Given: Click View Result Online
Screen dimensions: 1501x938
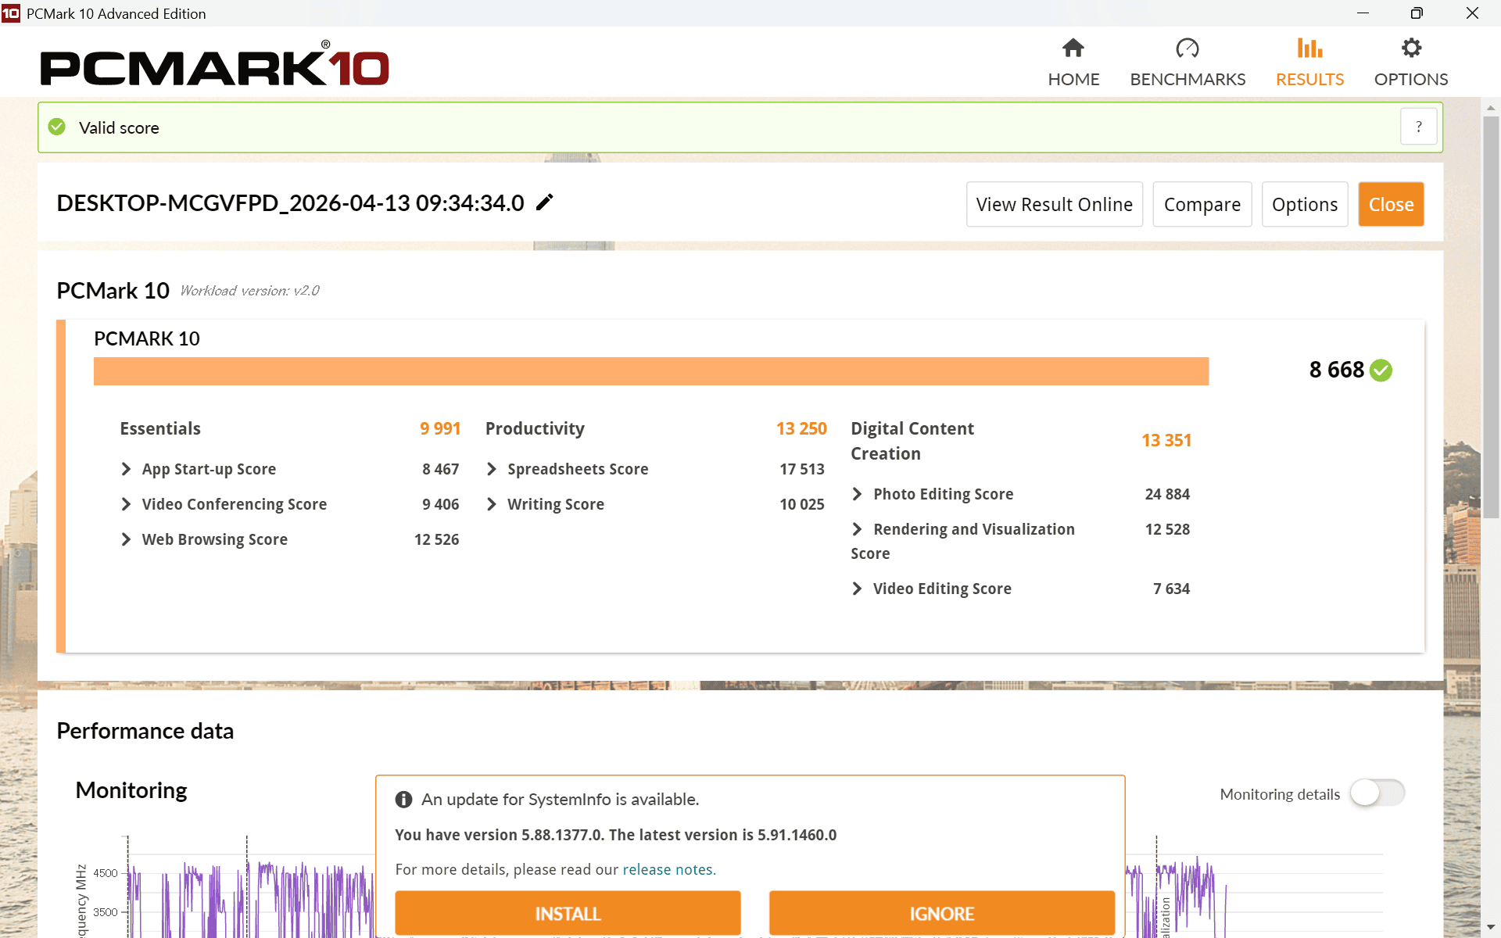Looking at the screenshot, I should pos(1054,204).
